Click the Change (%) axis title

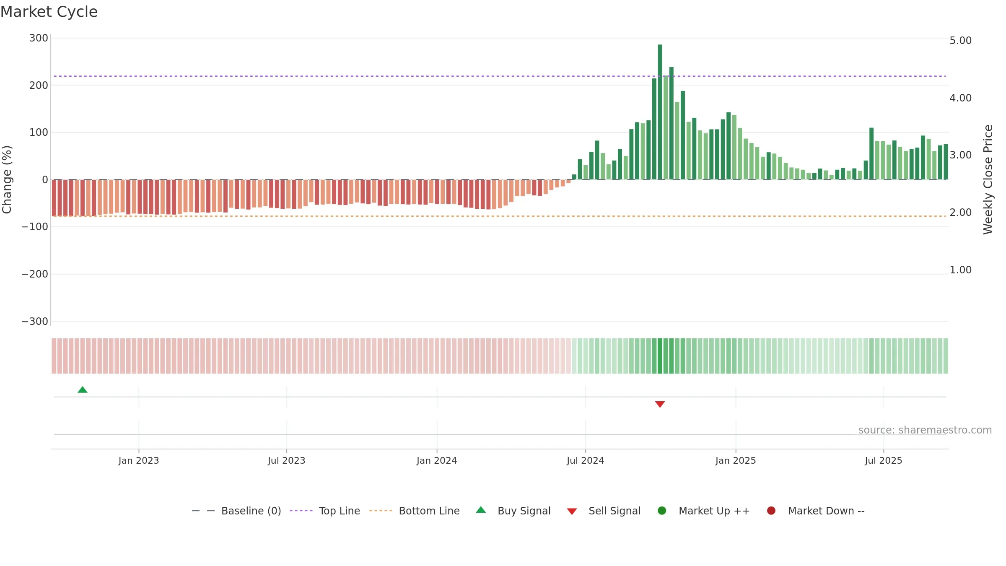[7, 179]
